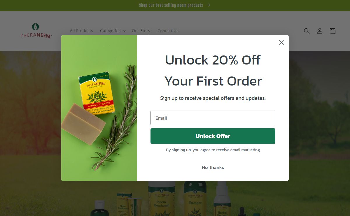Click the arrow icon in the announcement bar

(208, 5)
